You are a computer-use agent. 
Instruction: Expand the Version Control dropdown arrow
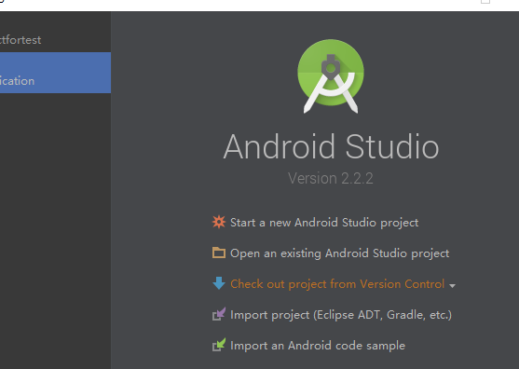452,285
